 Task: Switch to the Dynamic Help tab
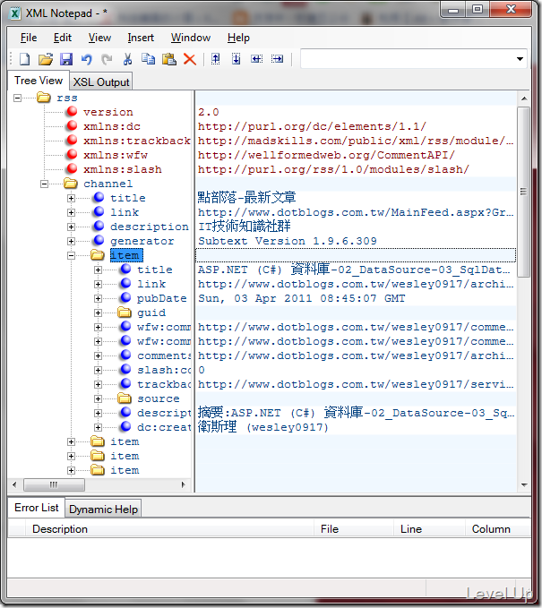pyautogui.click(x=103, y=510)
